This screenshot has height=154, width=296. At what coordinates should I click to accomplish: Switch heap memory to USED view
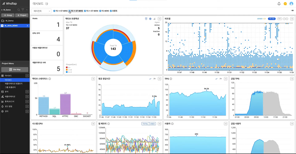point(152,124)
